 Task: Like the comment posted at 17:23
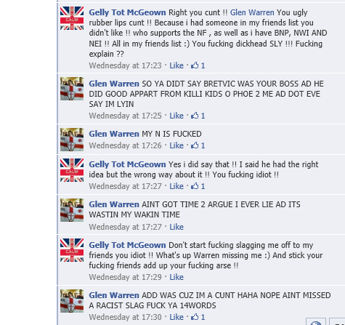click(176, 65)
